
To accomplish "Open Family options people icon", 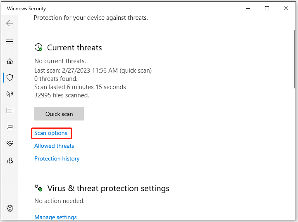I will tap(10, 161).
